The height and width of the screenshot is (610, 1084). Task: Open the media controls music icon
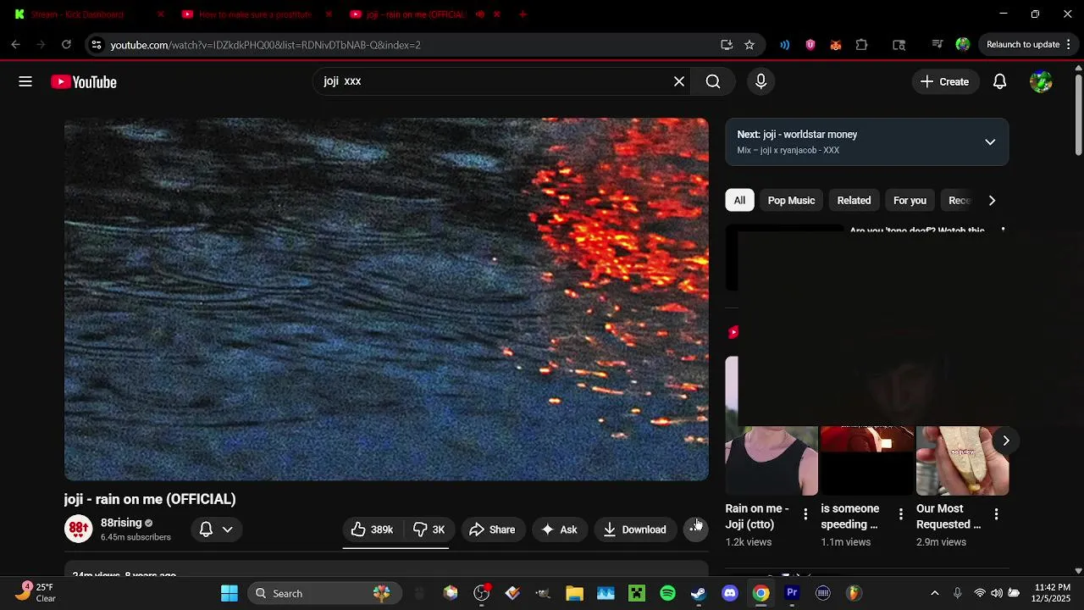click(x=937, y=44)
